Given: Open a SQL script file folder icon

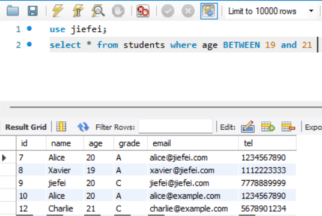Looking at the screenshot, I should [13, 11].
